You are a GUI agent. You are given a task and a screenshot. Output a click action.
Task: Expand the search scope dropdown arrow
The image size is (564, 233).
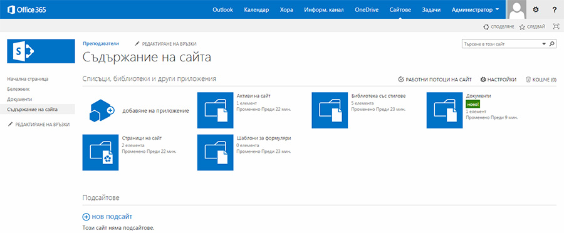[x=544, y=44]
